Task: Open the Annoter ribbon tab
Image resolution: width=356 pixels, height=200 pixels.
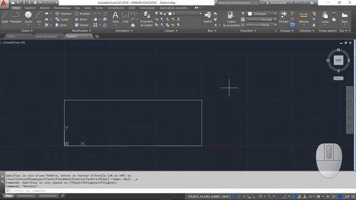Action: point(44,8)
